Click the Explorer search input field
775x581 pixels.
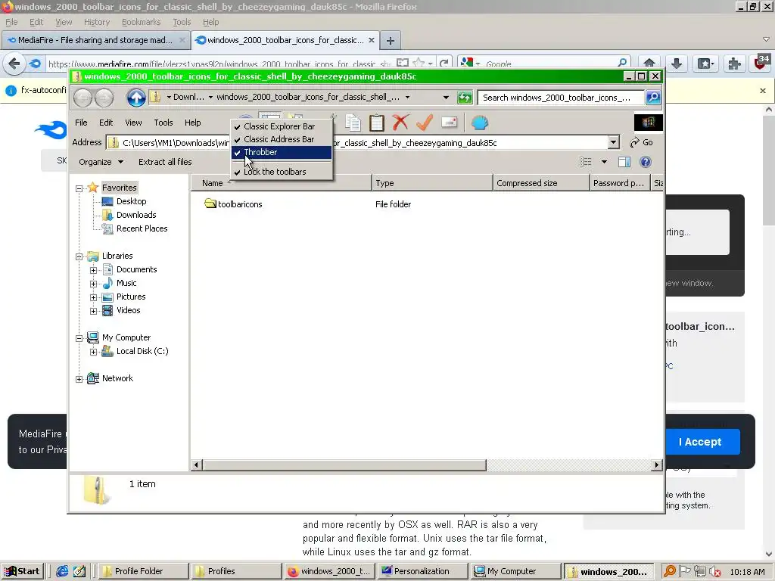point(562,98)
